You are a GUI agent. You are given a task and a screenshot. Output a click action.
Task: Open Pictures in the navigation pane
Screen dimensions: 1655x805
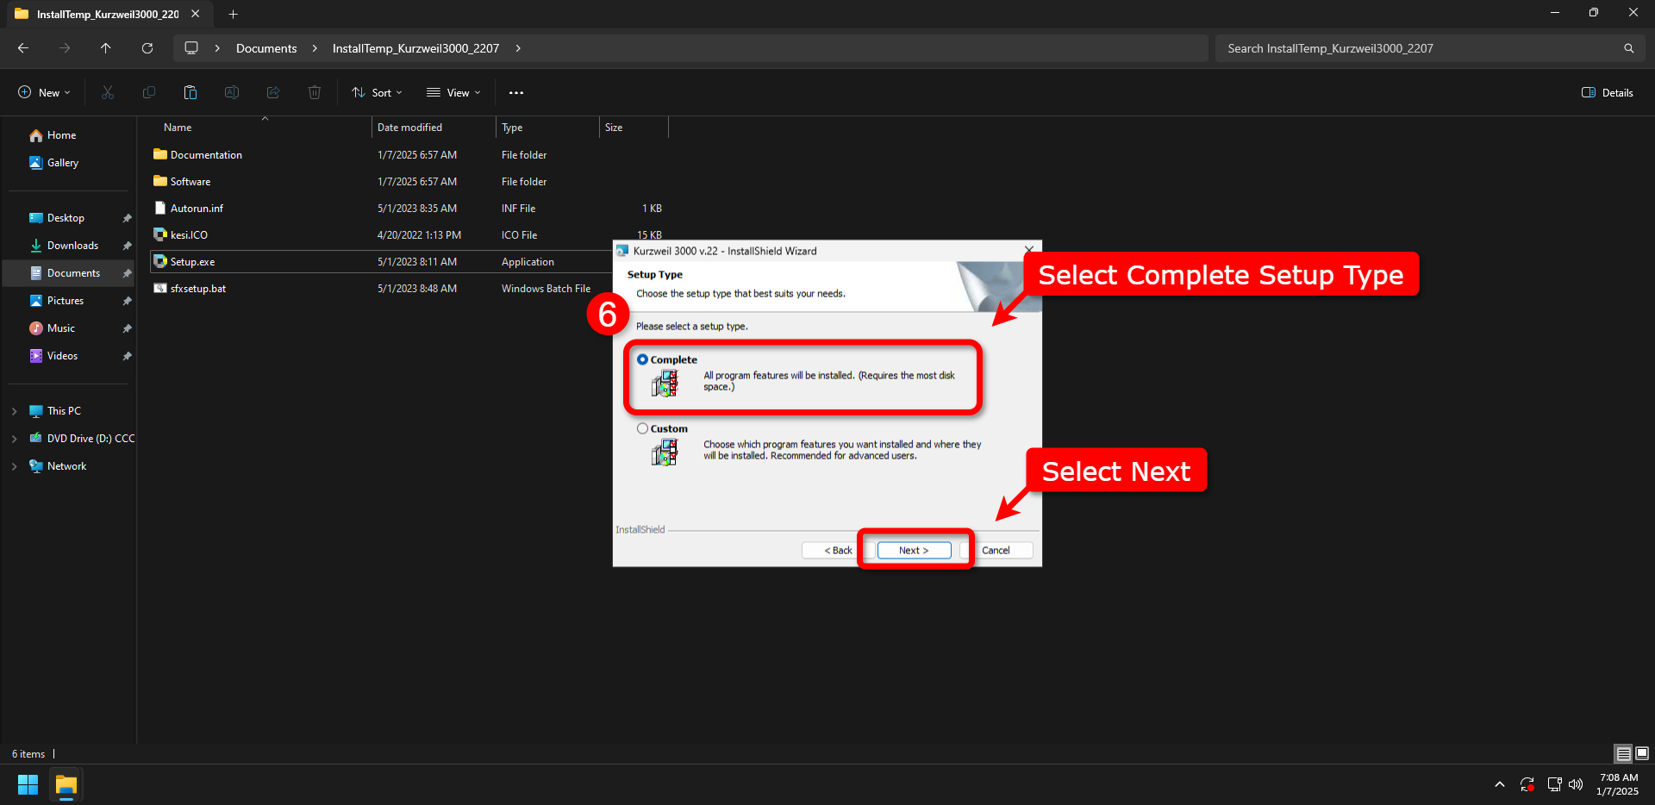tap(66, 301)
